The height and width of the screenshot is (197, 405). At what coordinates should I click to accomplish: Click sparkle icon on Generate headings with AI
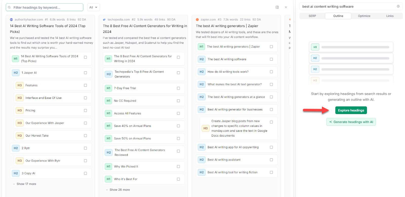coord(331,122)
